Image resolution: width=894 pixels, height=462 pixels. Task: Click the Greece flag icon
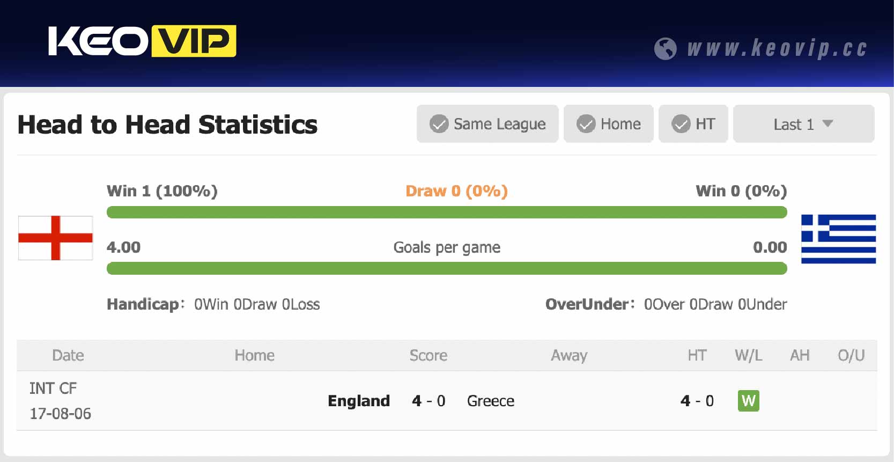pyautogui.click(x=838, y=239)
